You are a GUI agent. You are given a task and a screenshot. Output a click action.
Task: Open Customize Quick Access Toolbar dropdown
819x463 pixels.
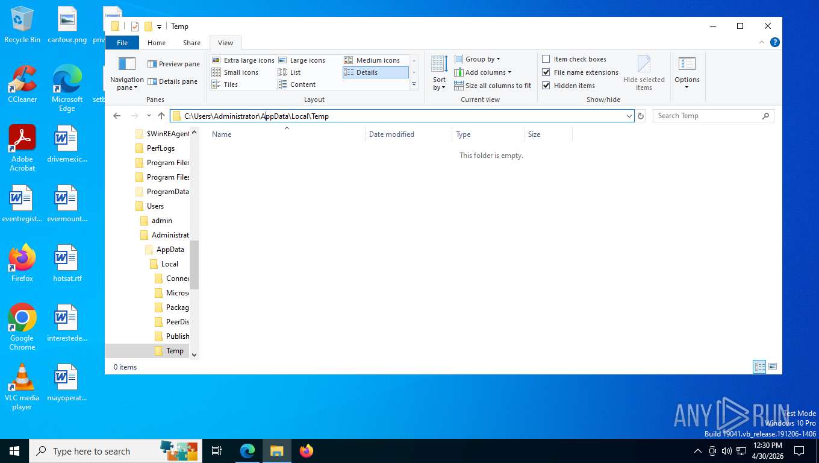click(x=159, y=27)
